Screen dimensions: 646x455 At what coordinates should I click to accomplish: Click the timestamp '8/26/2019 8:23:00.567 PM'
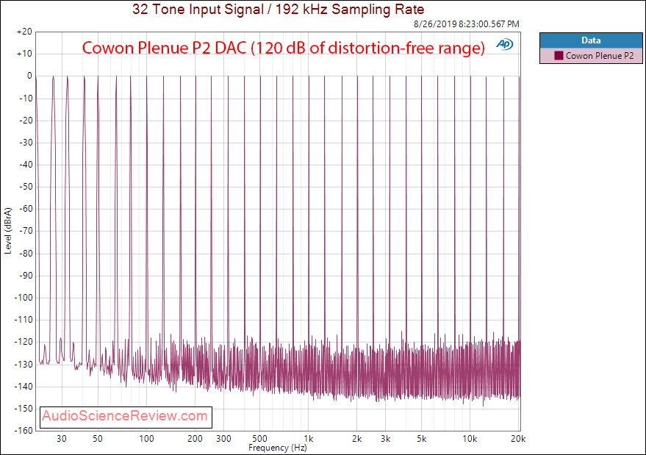click(x=467, y=24)
